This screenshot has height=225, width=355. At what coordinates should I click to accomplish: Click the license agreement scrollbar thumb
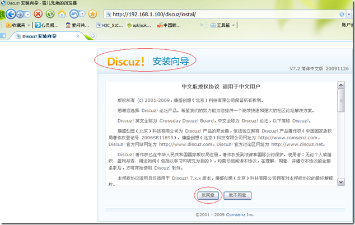coord(341,101)
